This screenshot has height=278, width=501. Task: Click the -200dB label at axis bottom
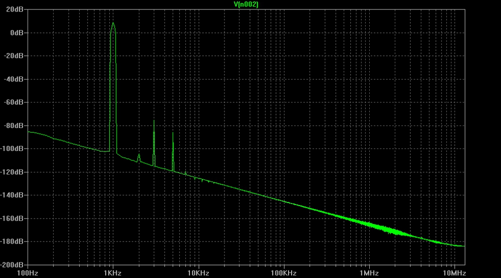13,264
